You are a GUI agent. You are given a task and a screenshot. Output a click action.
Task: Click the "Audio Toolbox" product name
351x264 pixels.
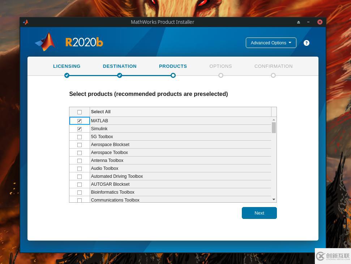click(x=104, y=168)
